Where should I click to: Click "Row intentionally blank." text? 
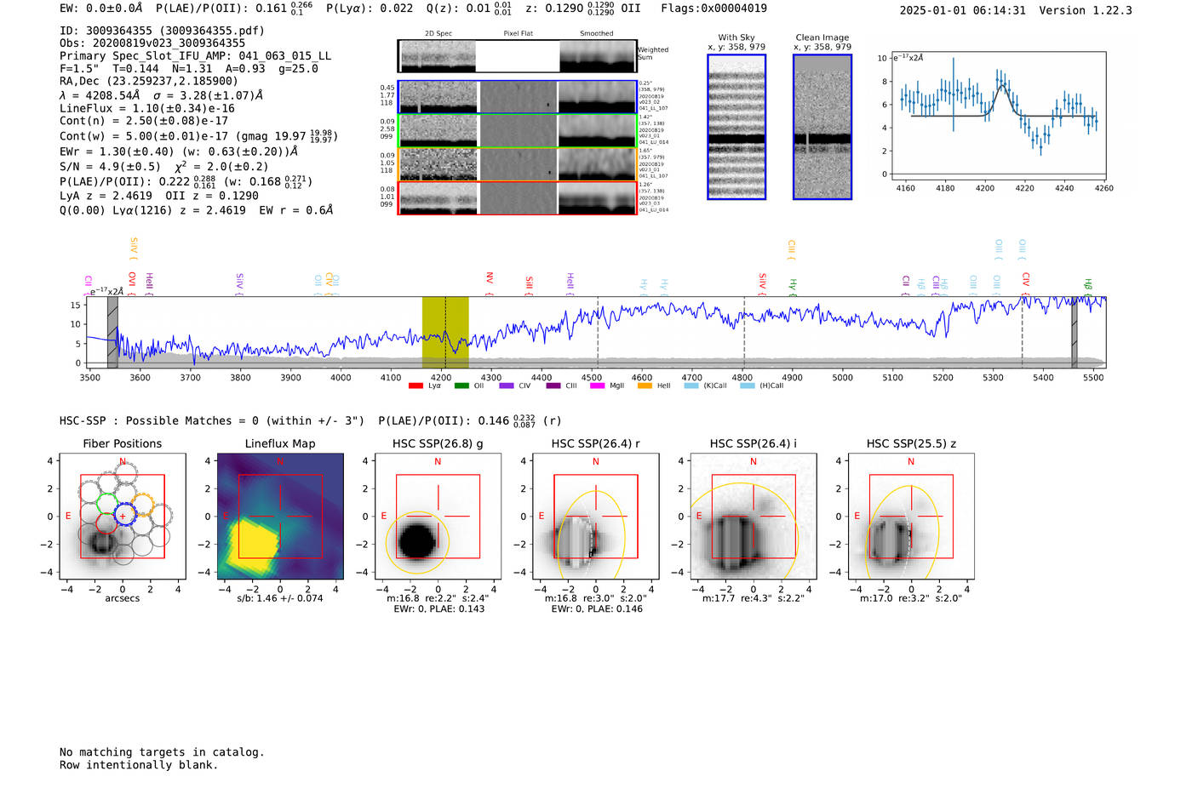[139, 765]
